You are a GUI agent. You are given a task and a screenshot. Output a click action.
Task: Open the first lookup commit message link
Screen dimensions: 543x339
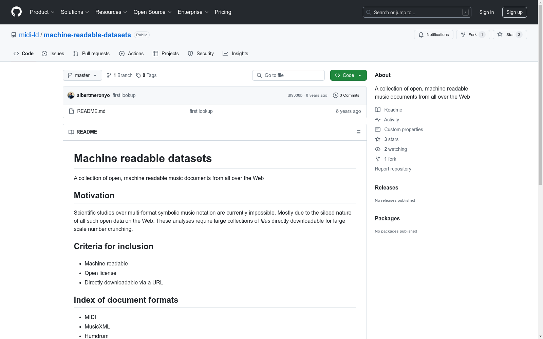tap(124, 95)
